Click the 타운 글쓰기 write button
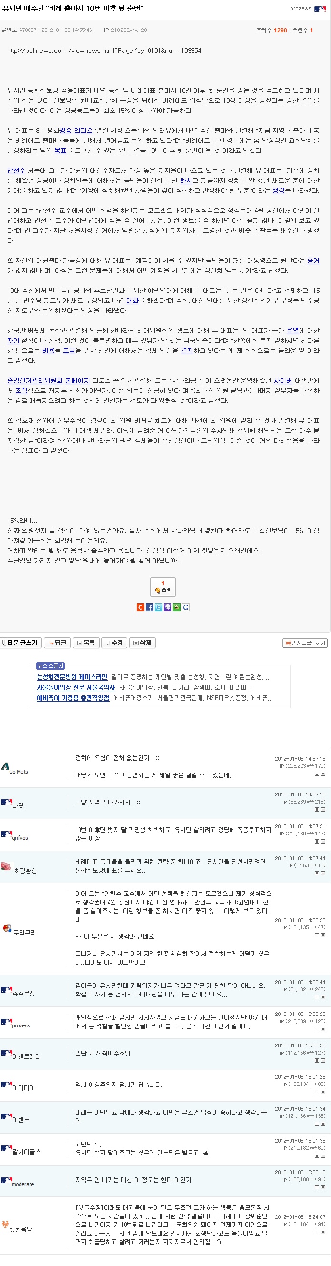The image size is (331, 1266). pos(20,643)
